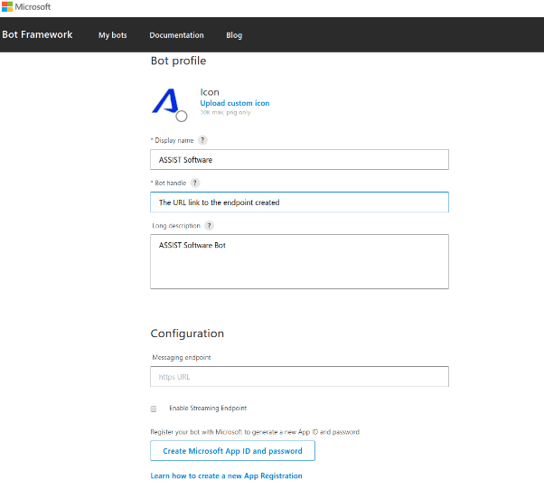Show help for Bot handle
544x489 pixels.
(x=194, y=183)
